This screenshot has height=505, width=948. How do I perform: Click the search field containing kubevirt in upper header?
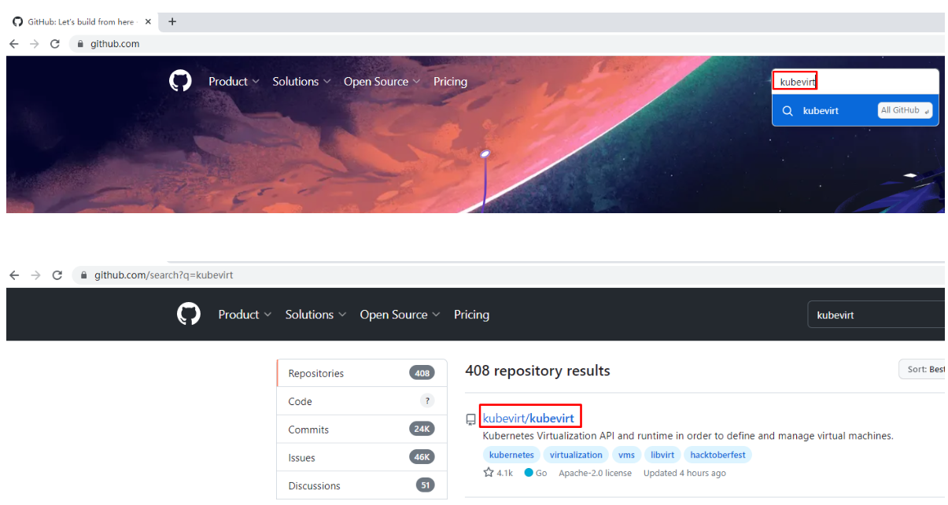click(855, 82)
